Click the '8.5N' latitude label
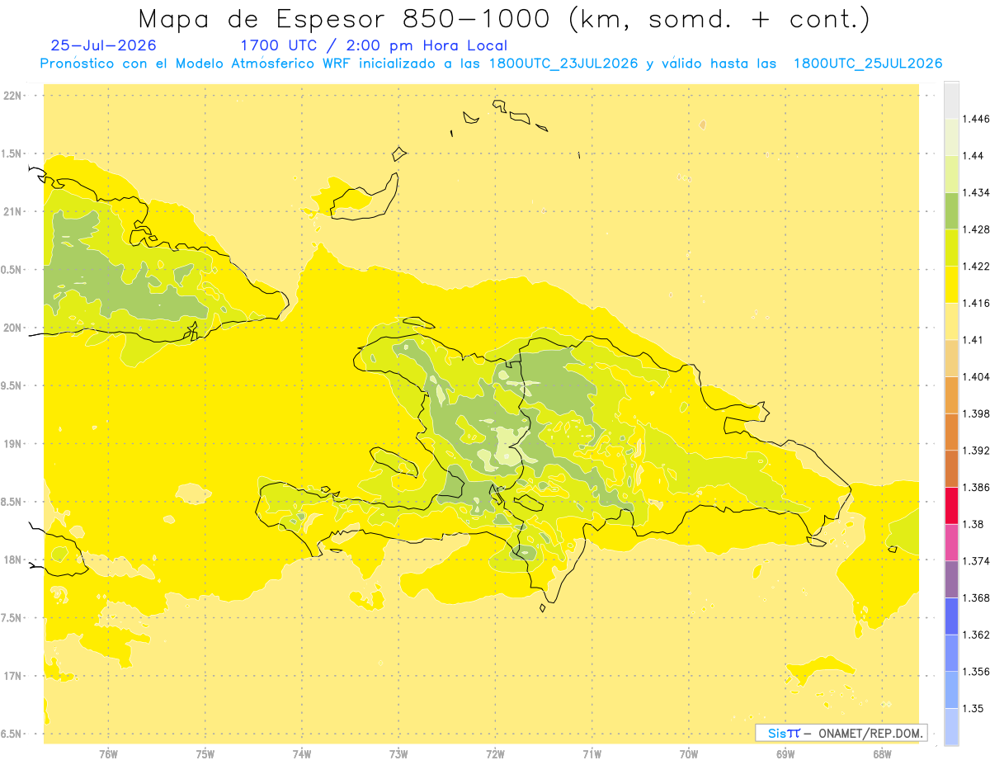 tap(12, 502)
